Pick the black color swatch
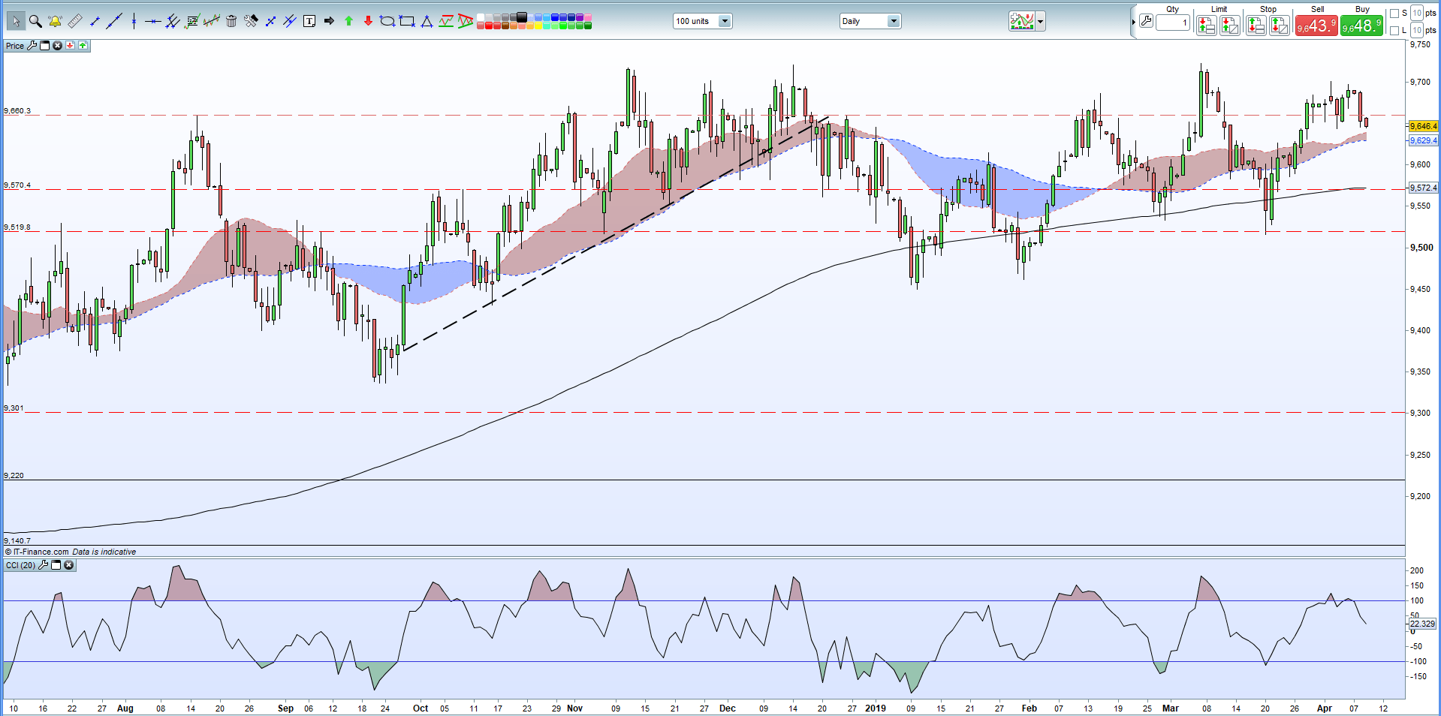The image size is (1441, 716). tap(522, 17)
